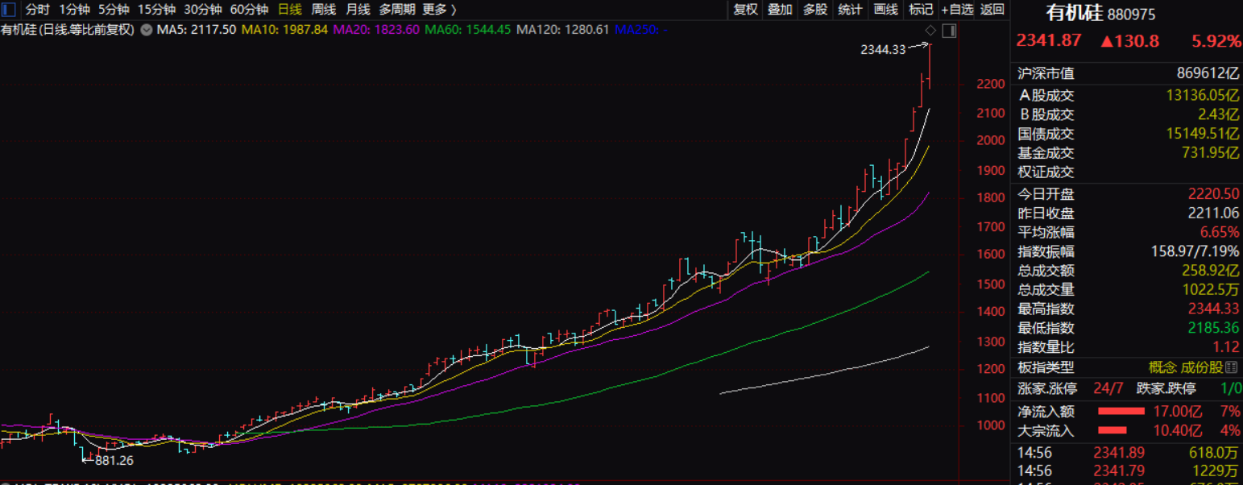The image size is (1243, 485).
Task: Click the 总成交量 value 1022.5万
Action: click(x=1212, y=290)
